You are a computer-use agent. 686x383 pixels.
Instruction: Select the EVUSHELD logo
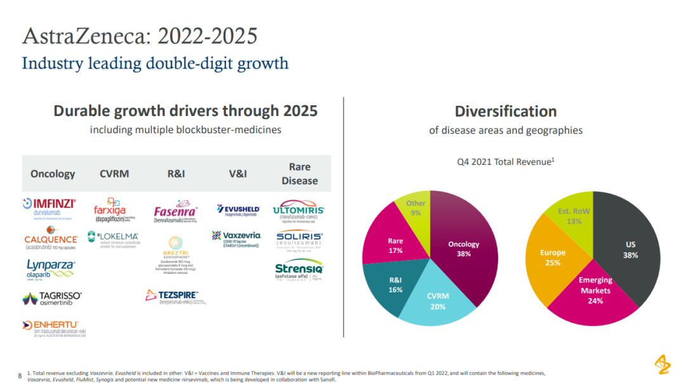coord(238,211)
